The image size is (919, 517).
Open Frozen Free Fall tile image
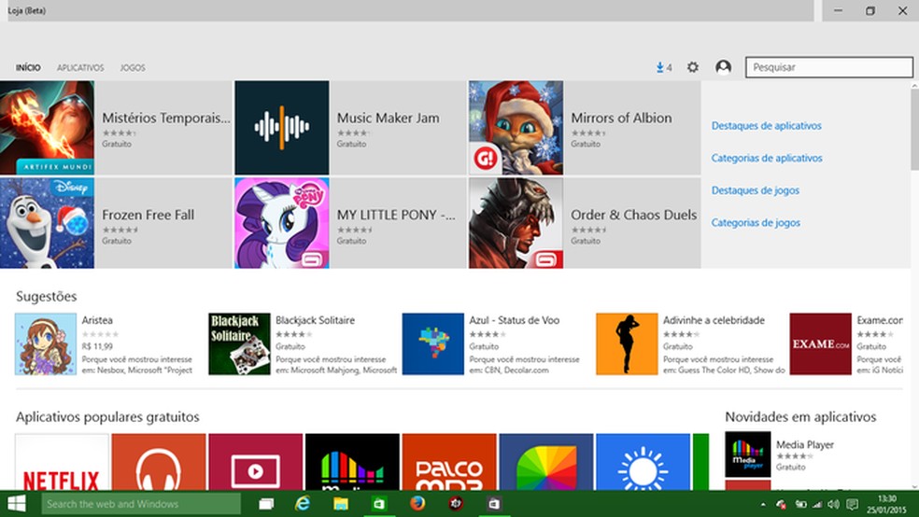coord(47,223)
